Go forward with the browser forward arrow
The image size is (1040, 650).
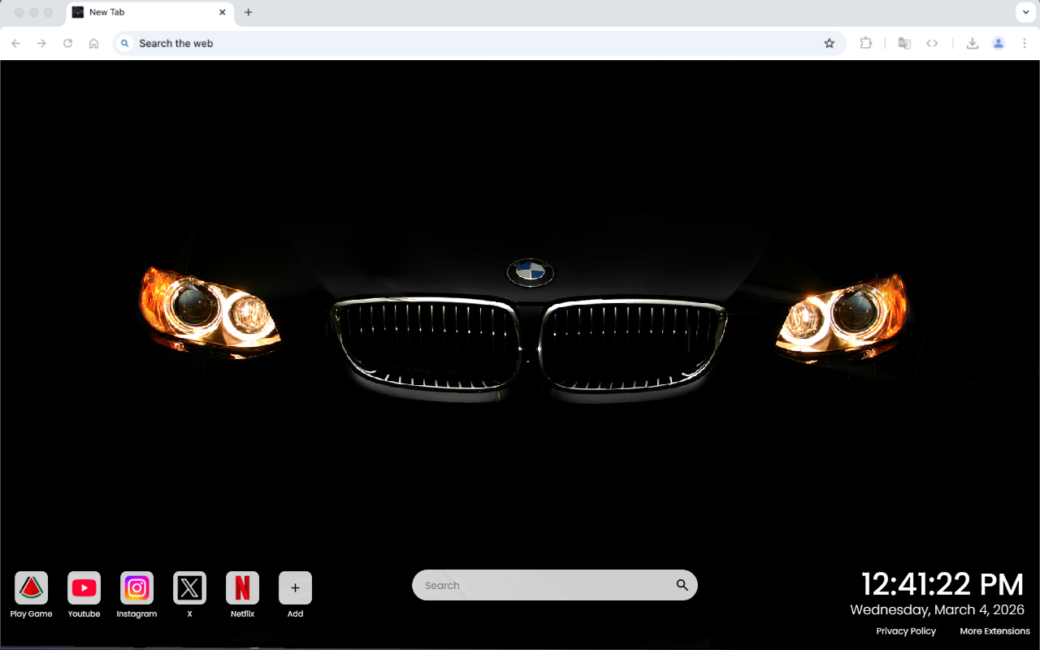pyautogui.click(x=42, y=43)
